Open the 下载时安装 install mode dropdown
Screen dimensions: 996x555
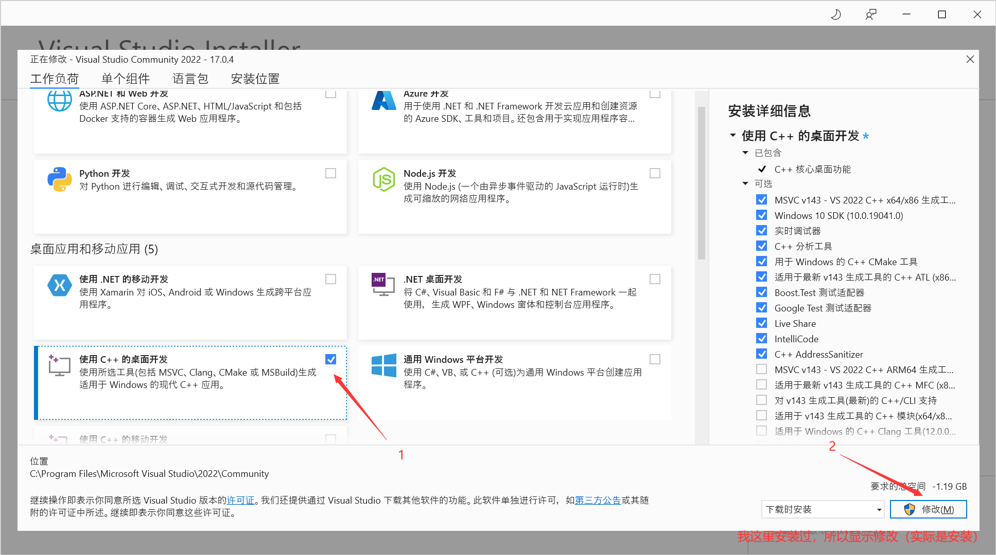(823, 509)
